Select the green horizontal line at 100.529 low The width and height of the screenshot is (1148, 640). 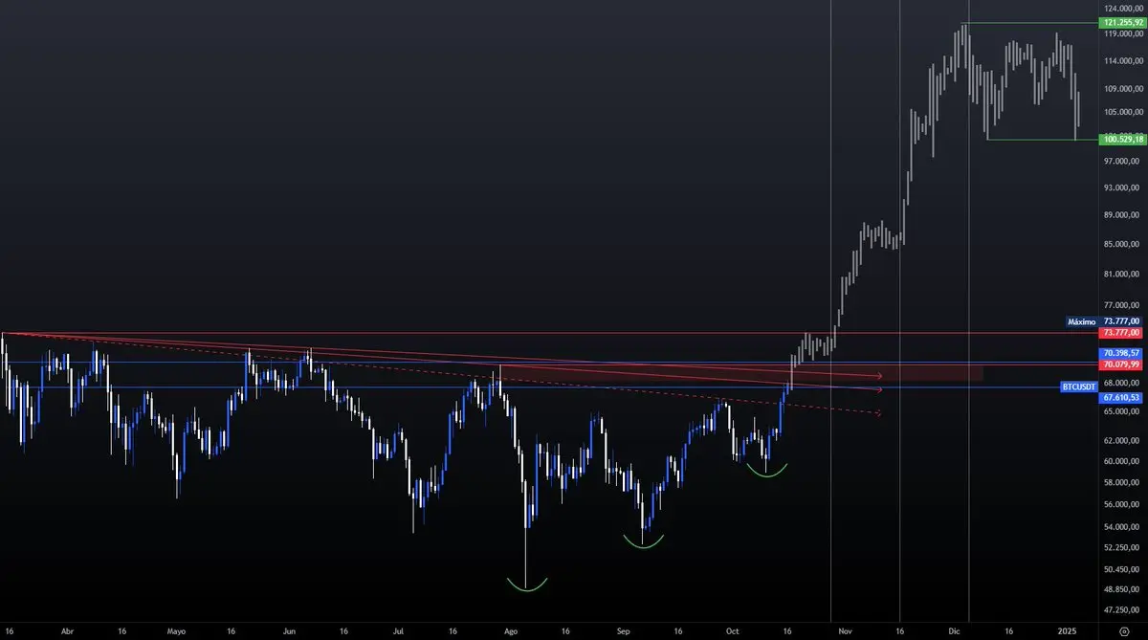click(1041, 140)
